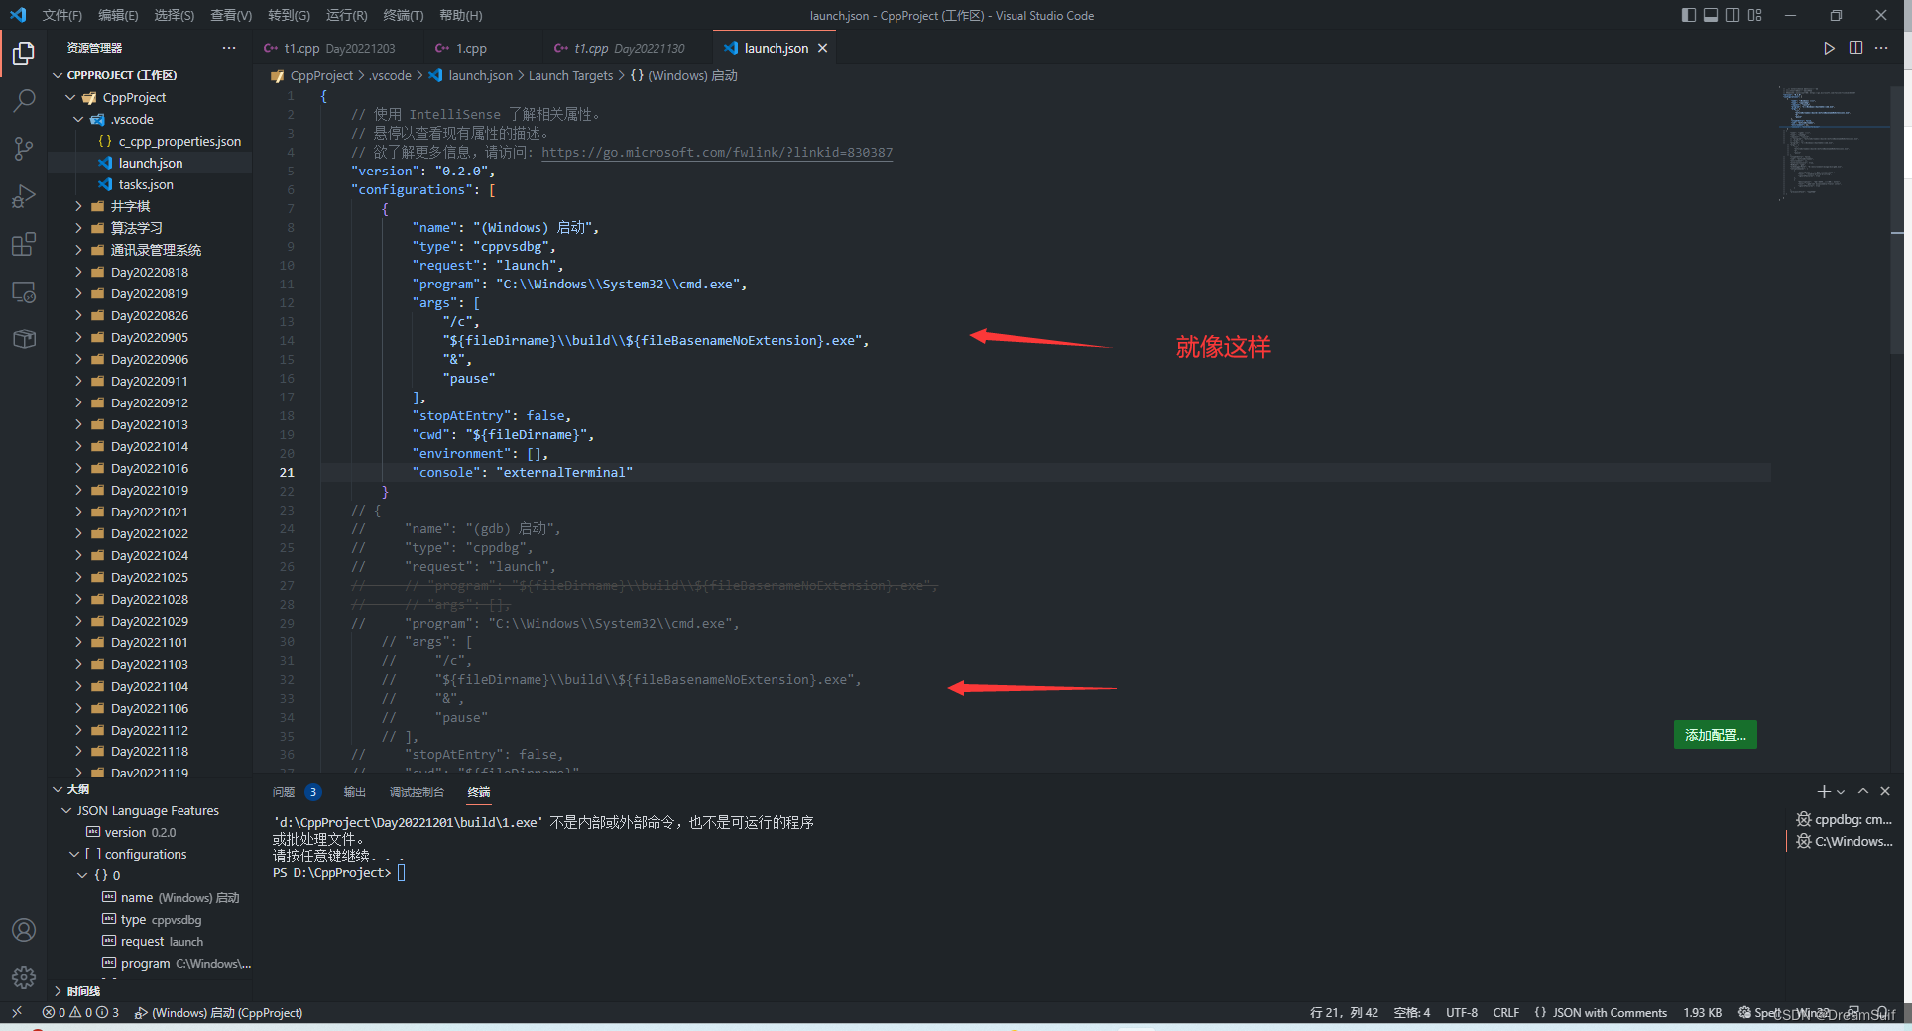The height and width of the screenshot is (1031, 1912).
Task: Open the 编辑(E) menu
Action: pos(118,15)
